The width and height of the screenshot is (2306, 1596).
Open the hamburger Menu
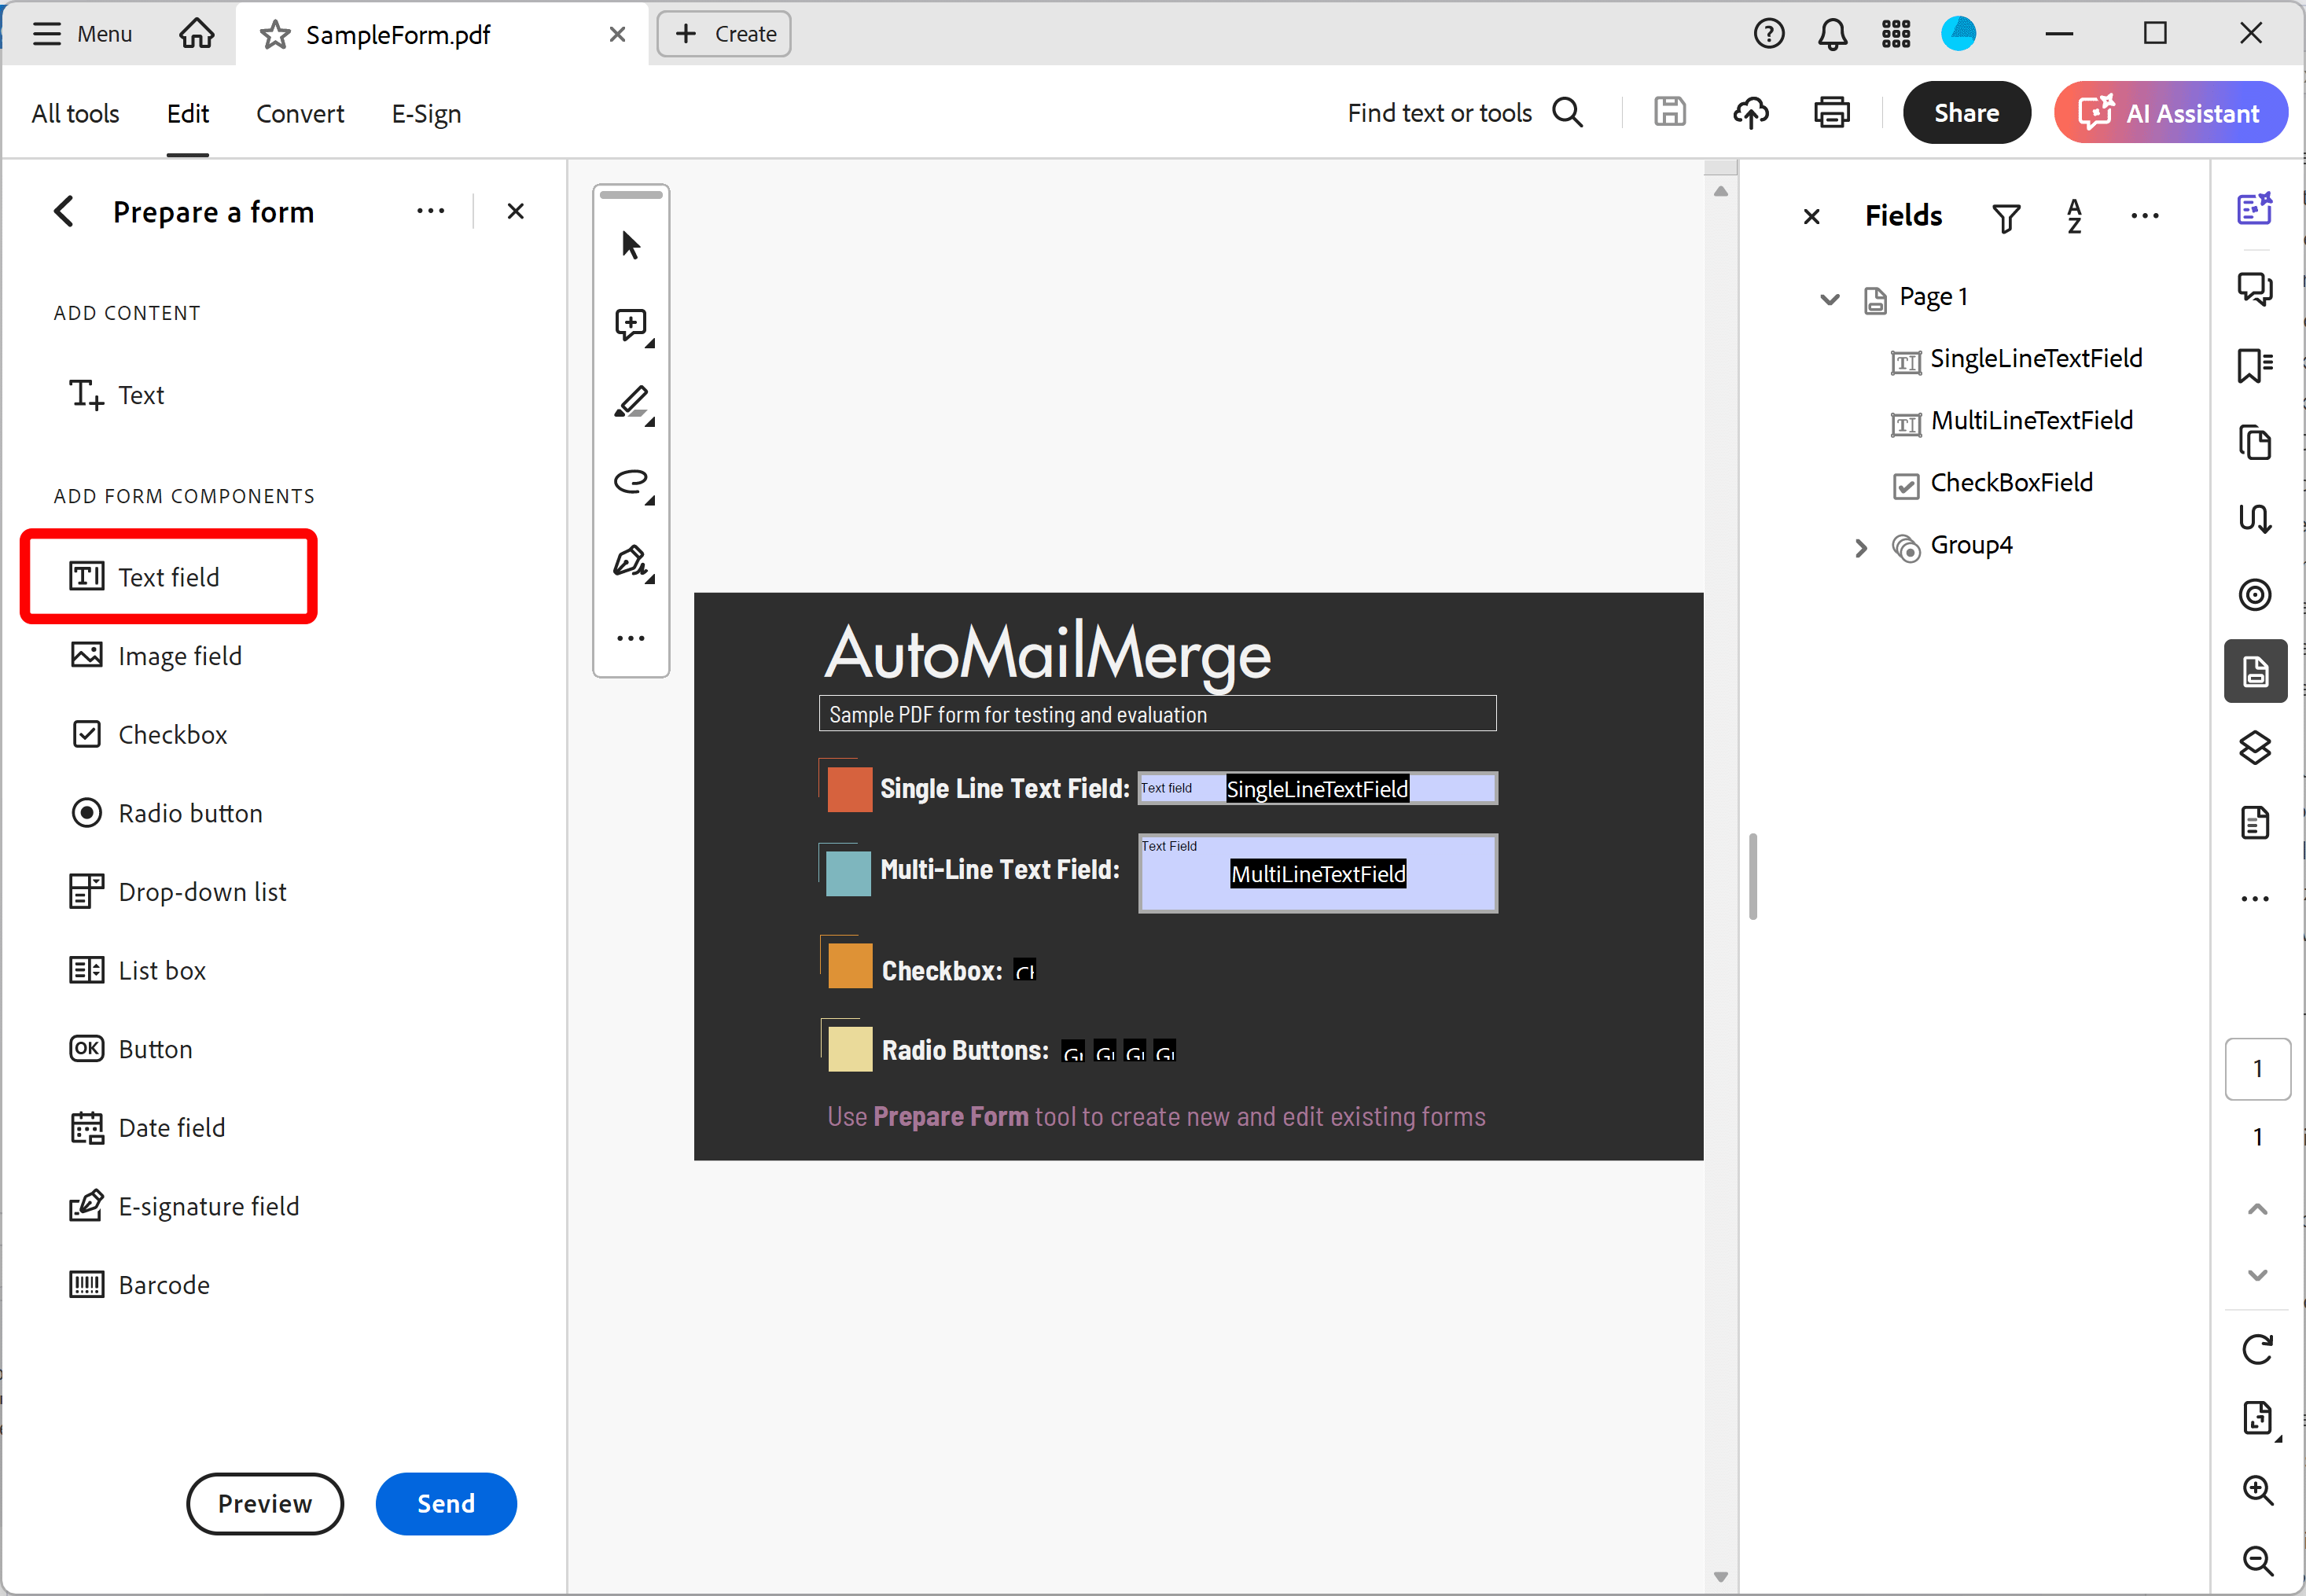point(46,33)
